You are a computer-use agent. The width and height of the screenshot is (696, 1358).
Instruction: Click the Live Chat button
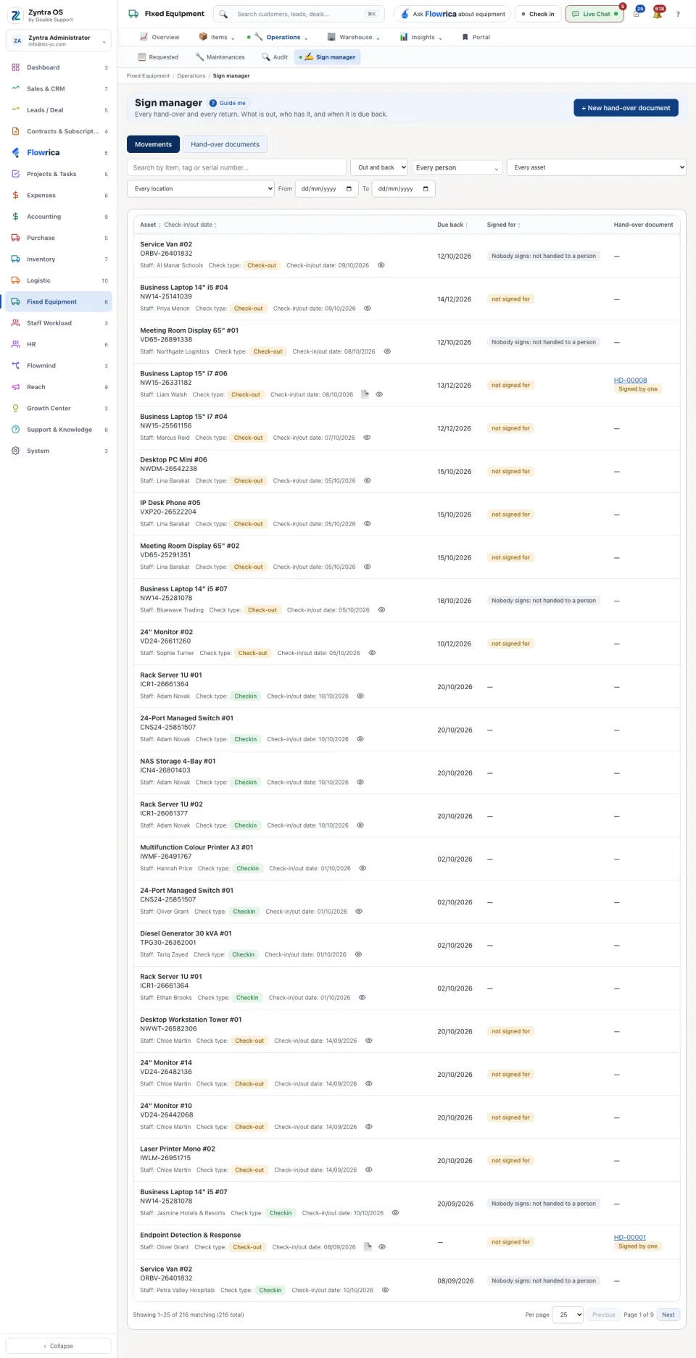594,14
